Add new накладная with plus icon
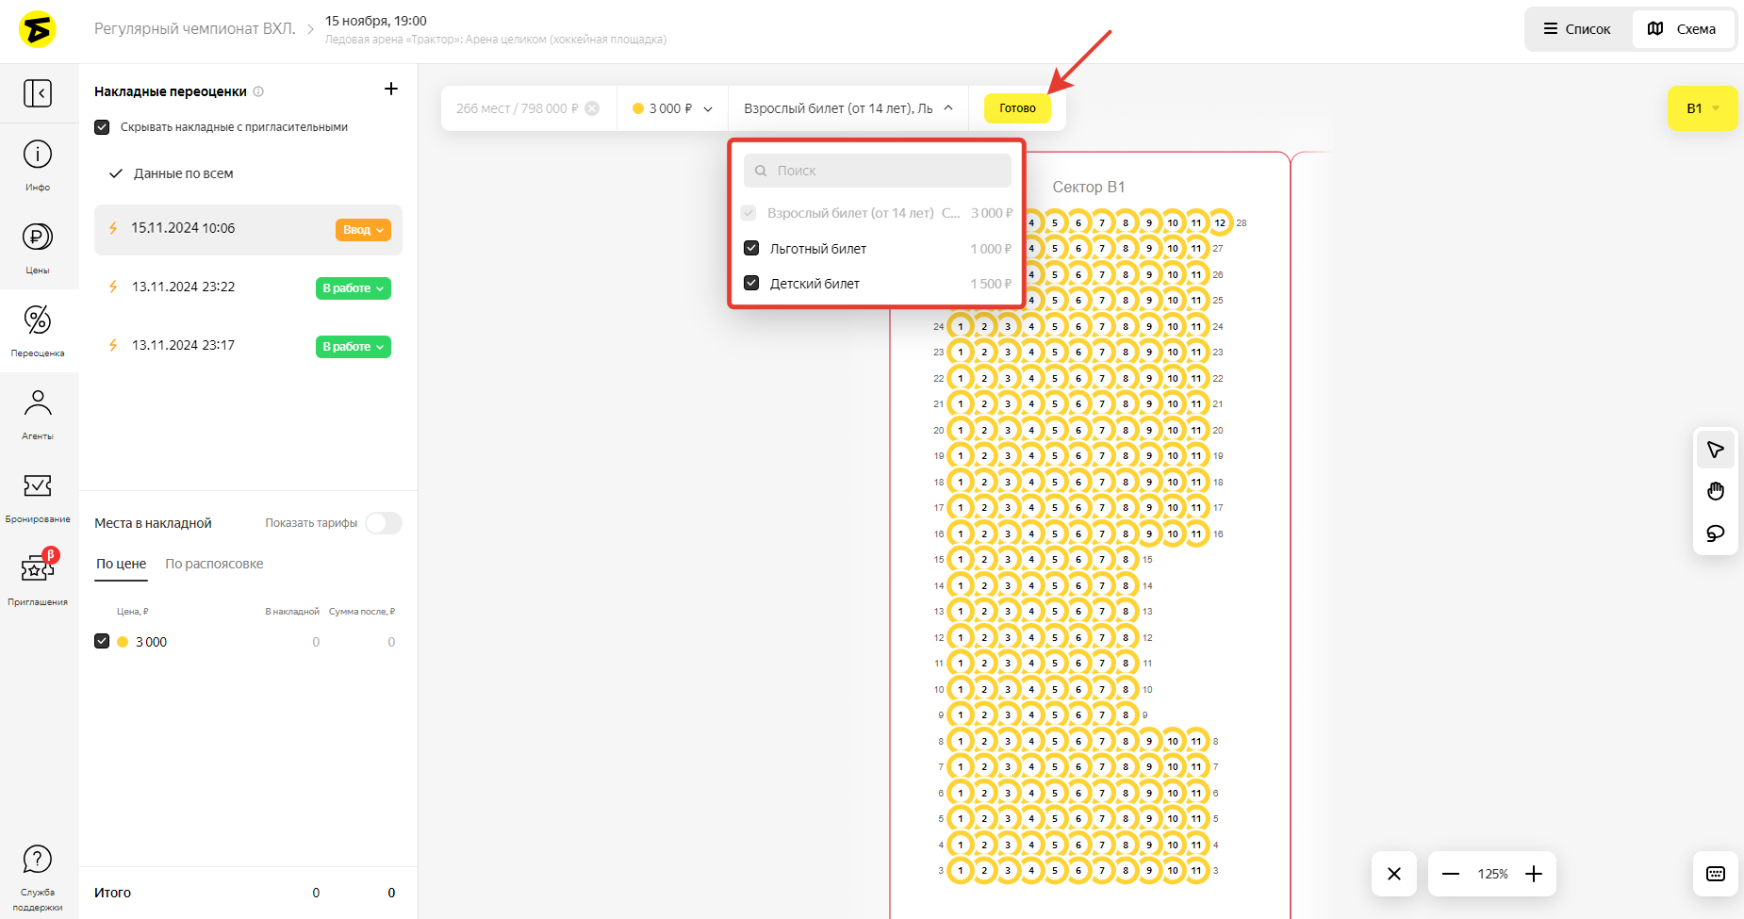Viewport: 1744px width, 919px height. pyautogui.click(x=391, y=90)
